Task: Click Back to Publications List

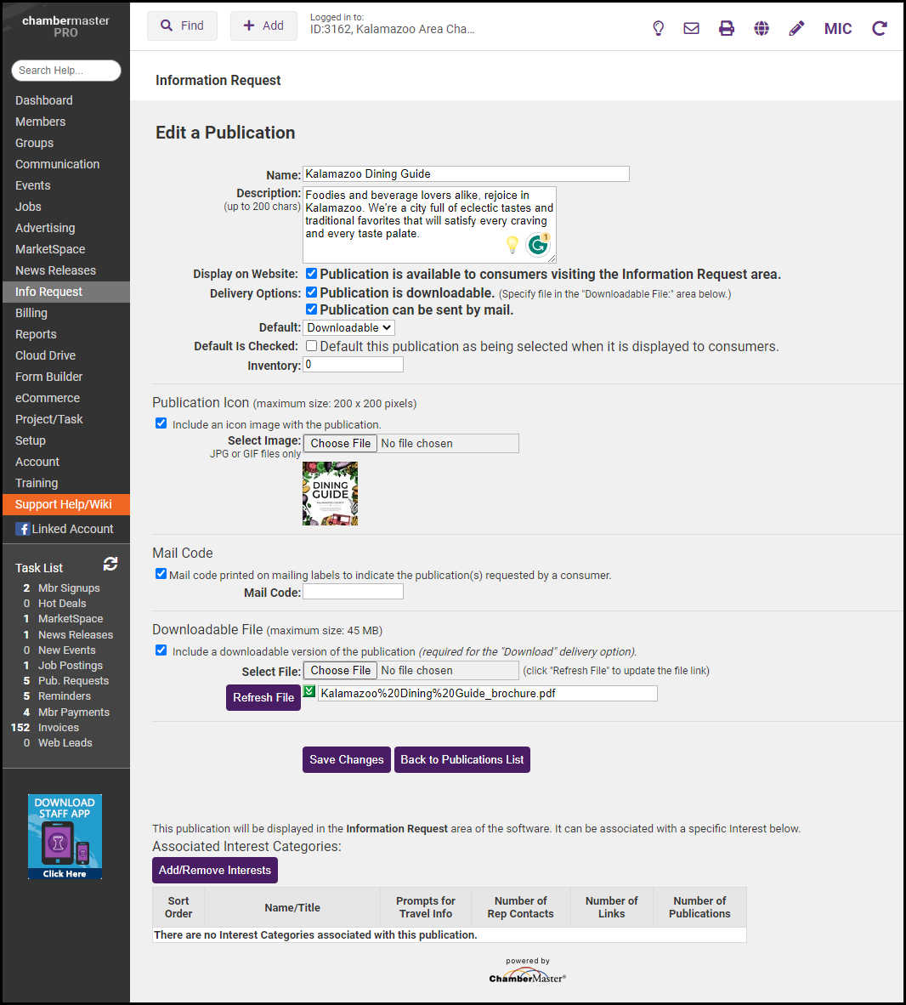Action: coord(462,759)
